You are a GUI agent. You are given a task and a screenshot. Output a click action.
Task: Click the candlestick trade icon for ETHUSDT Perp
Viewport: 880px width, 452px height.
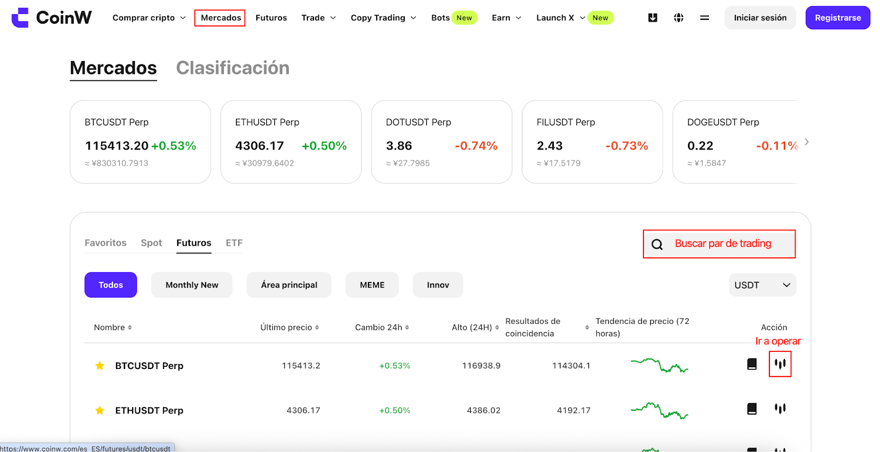tap(780, 409)
